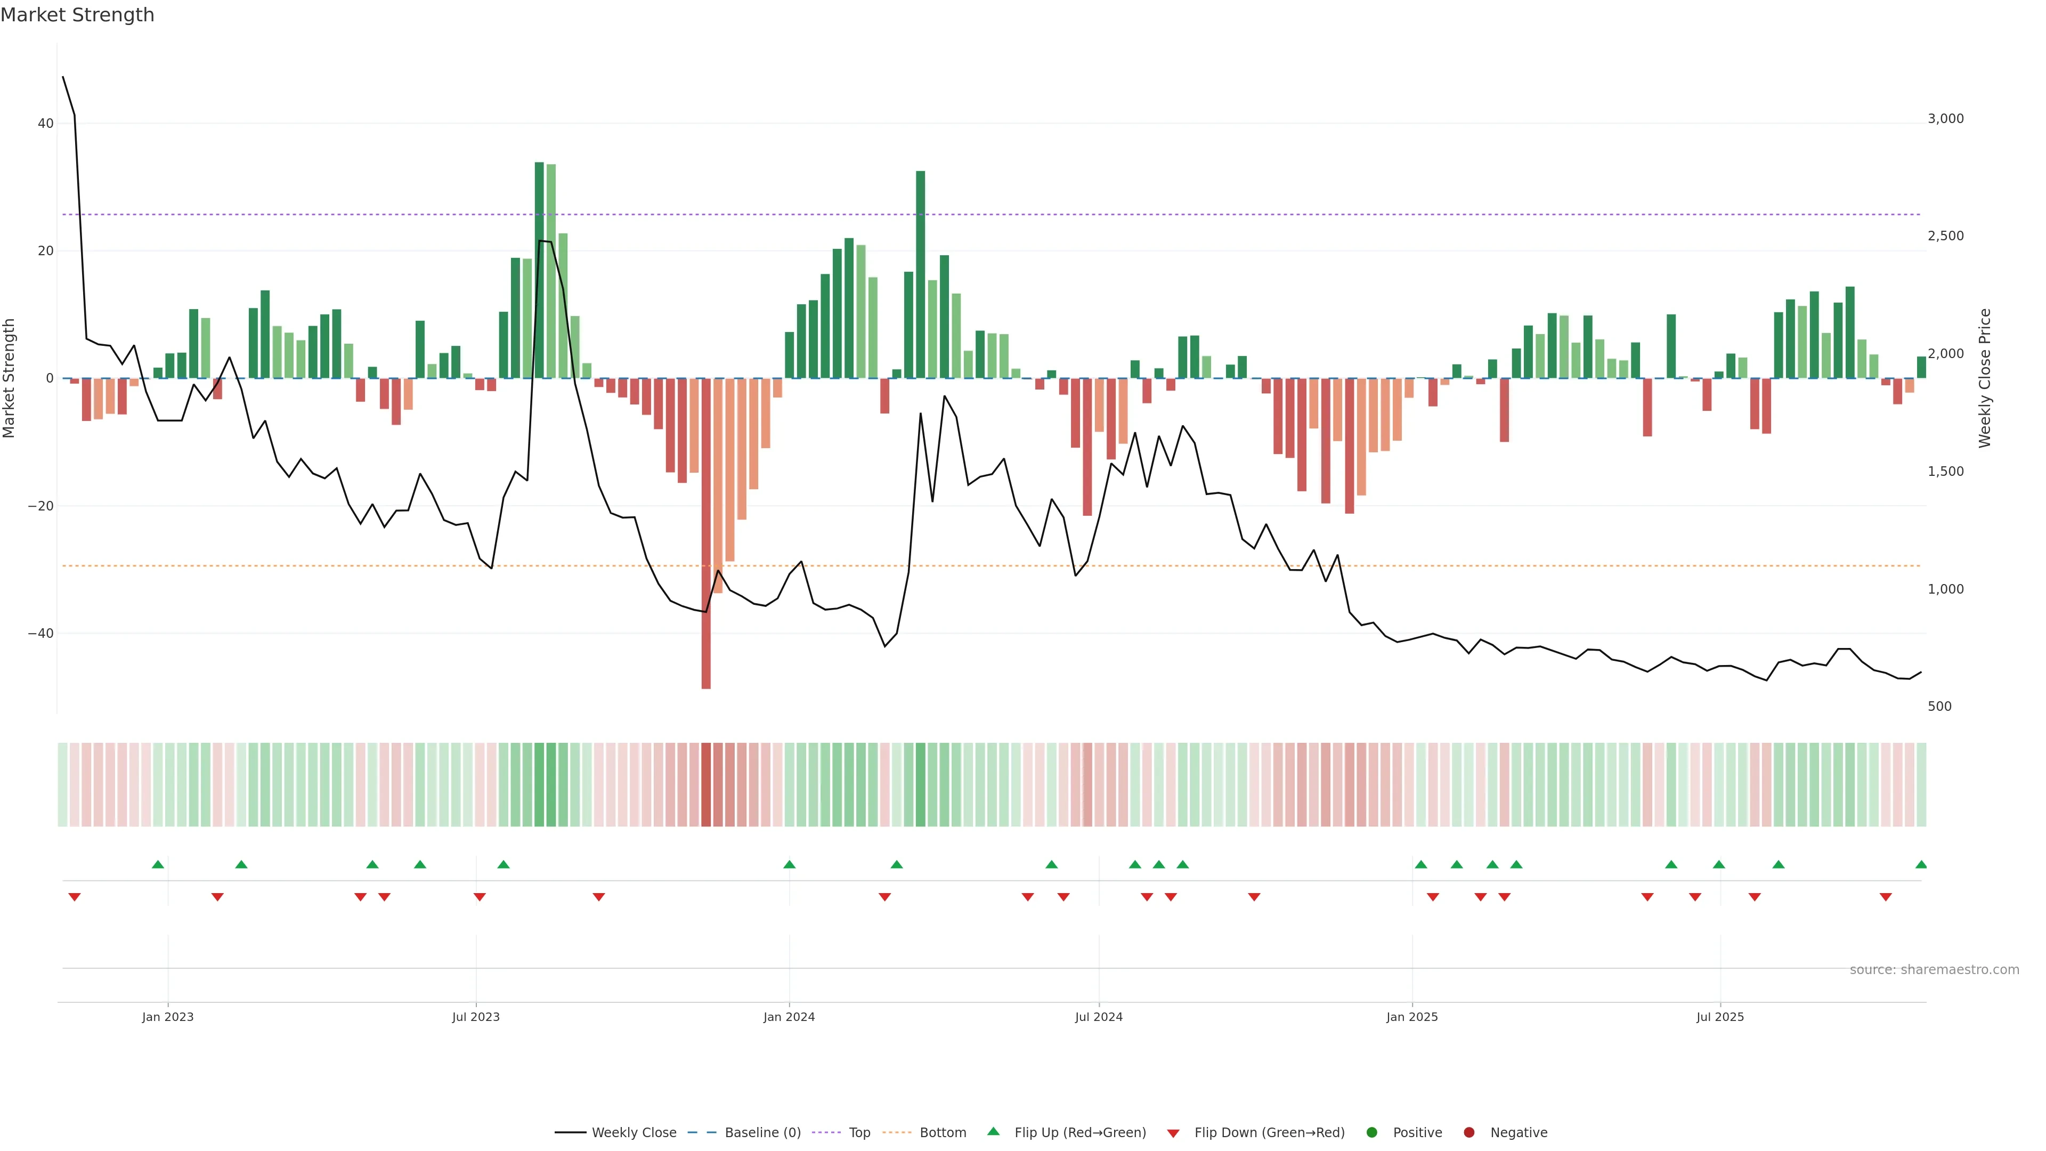Click the last green flip-up triangle marker
Viewport: 2046px width, 1151px height.
1920,864
